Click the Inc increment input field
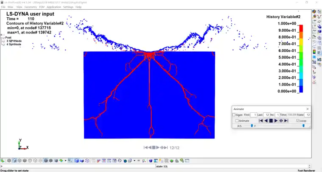 point(277,115)
